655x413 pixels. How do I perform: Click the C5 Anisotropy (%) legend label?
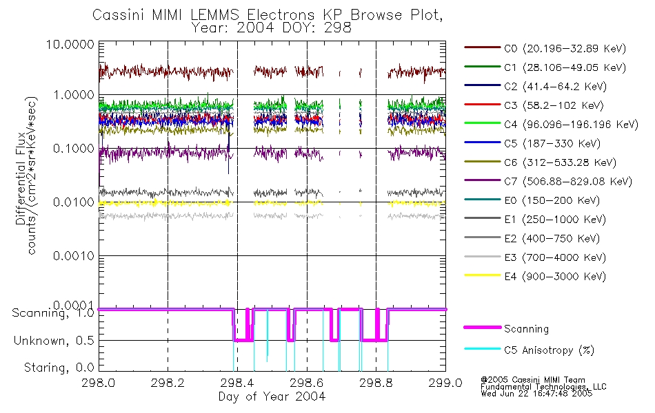pos(549,350)
